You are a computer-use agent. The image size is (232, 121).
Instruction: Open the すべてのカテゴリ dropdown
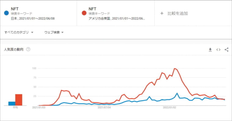coord(19,32)
